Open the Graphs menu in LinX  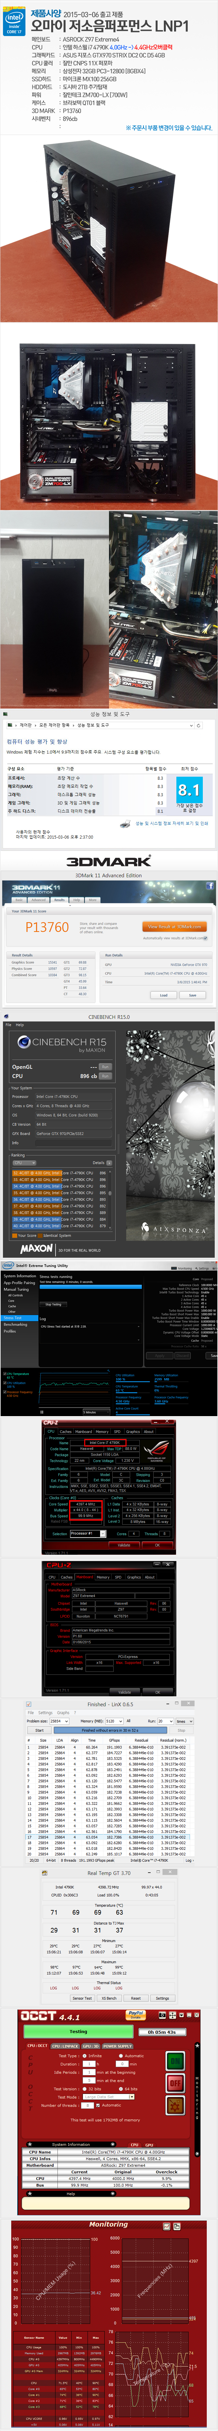point(63,1713)
